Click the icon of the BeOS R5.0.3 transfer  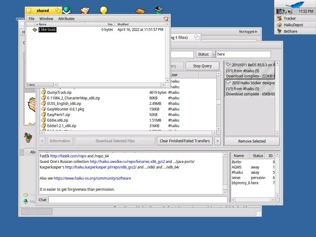(x=228, y=64)
